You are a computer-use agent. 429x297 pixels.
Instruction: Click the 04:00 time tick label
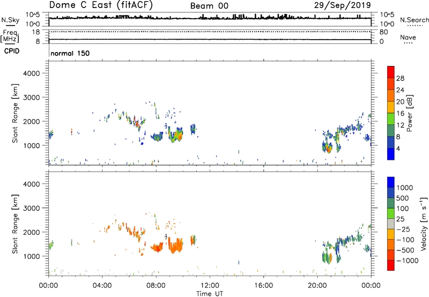[102, 286]
